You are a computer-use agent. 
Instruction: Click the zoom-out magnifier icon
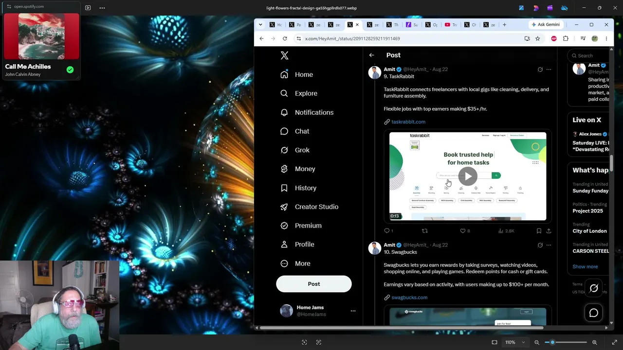[537, 342]
